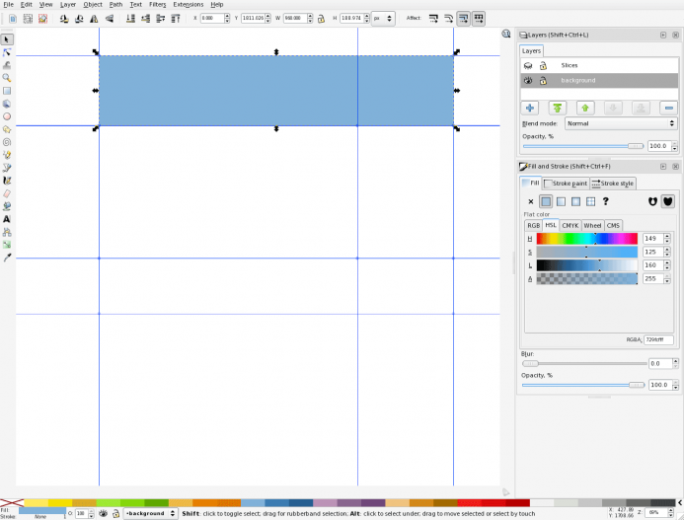The image size is (684, 520).
Task: Switch to CMYK color tab
Action: tap(570, 226)
